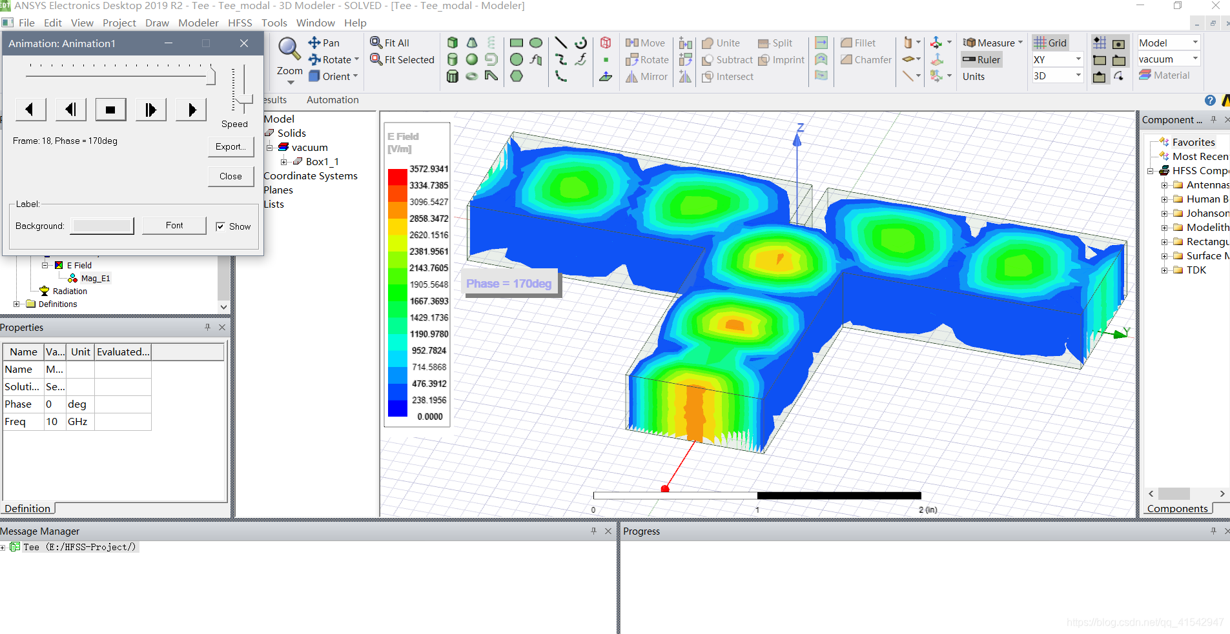Draw a cone primitive

click(472, 43)
